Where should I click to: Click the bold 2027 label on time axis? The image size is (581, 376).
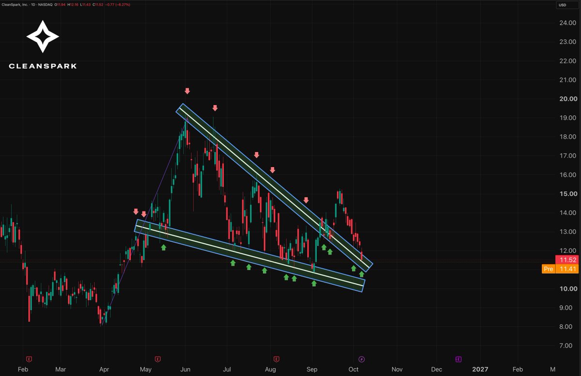click(480, 369)
